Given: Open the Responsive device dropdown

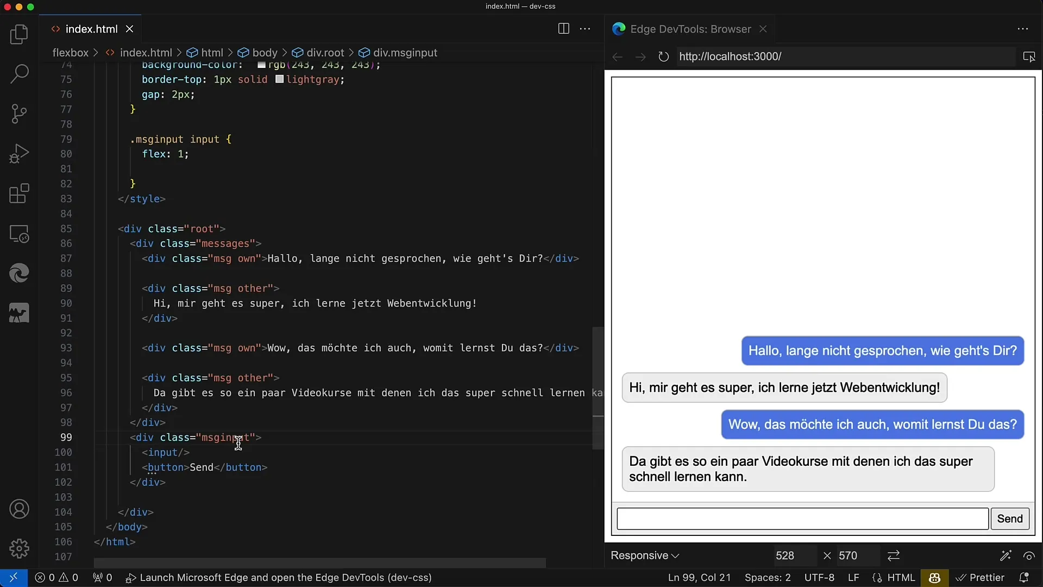Looking at the screenshot, I should point(645,555).
